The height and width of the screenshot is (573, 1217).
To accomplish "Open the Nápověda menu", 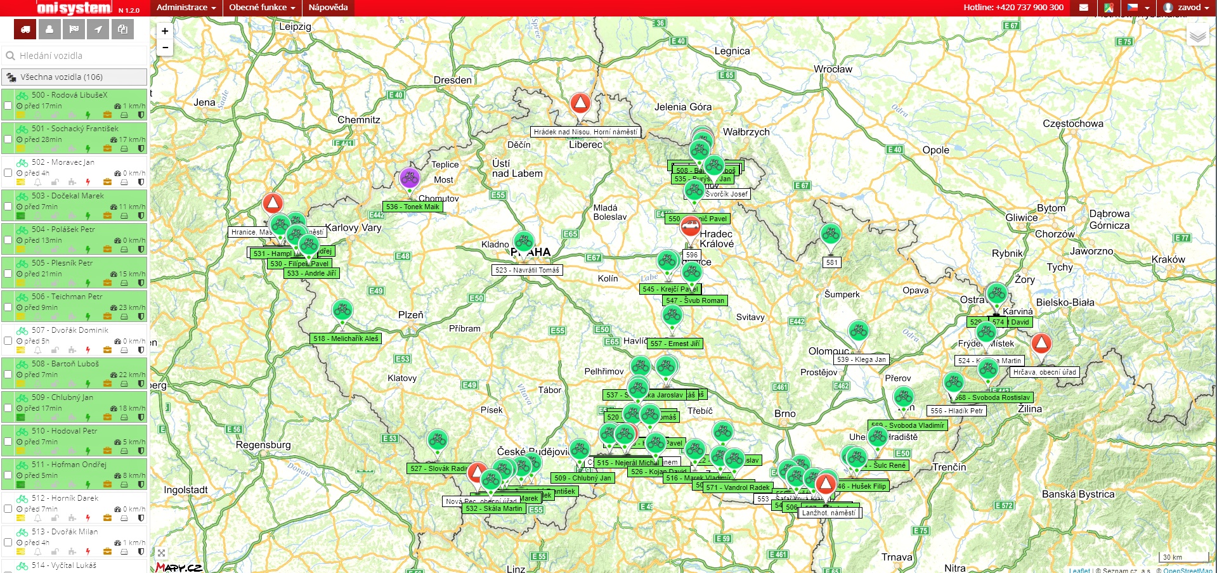I will 328,8.
